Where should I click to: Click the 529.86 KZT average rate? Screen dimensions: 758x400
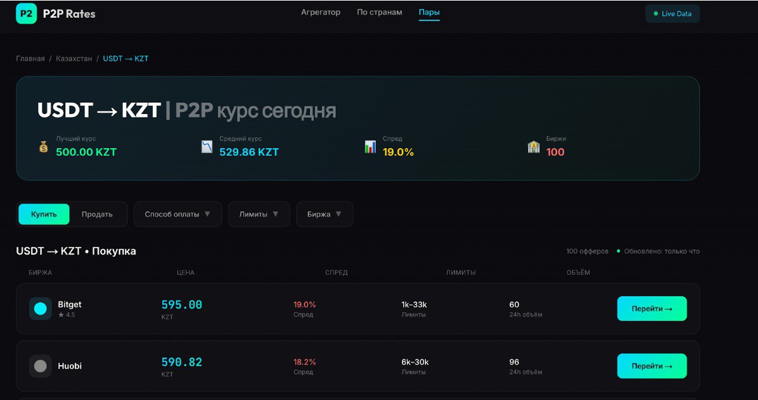click(249, 152)
